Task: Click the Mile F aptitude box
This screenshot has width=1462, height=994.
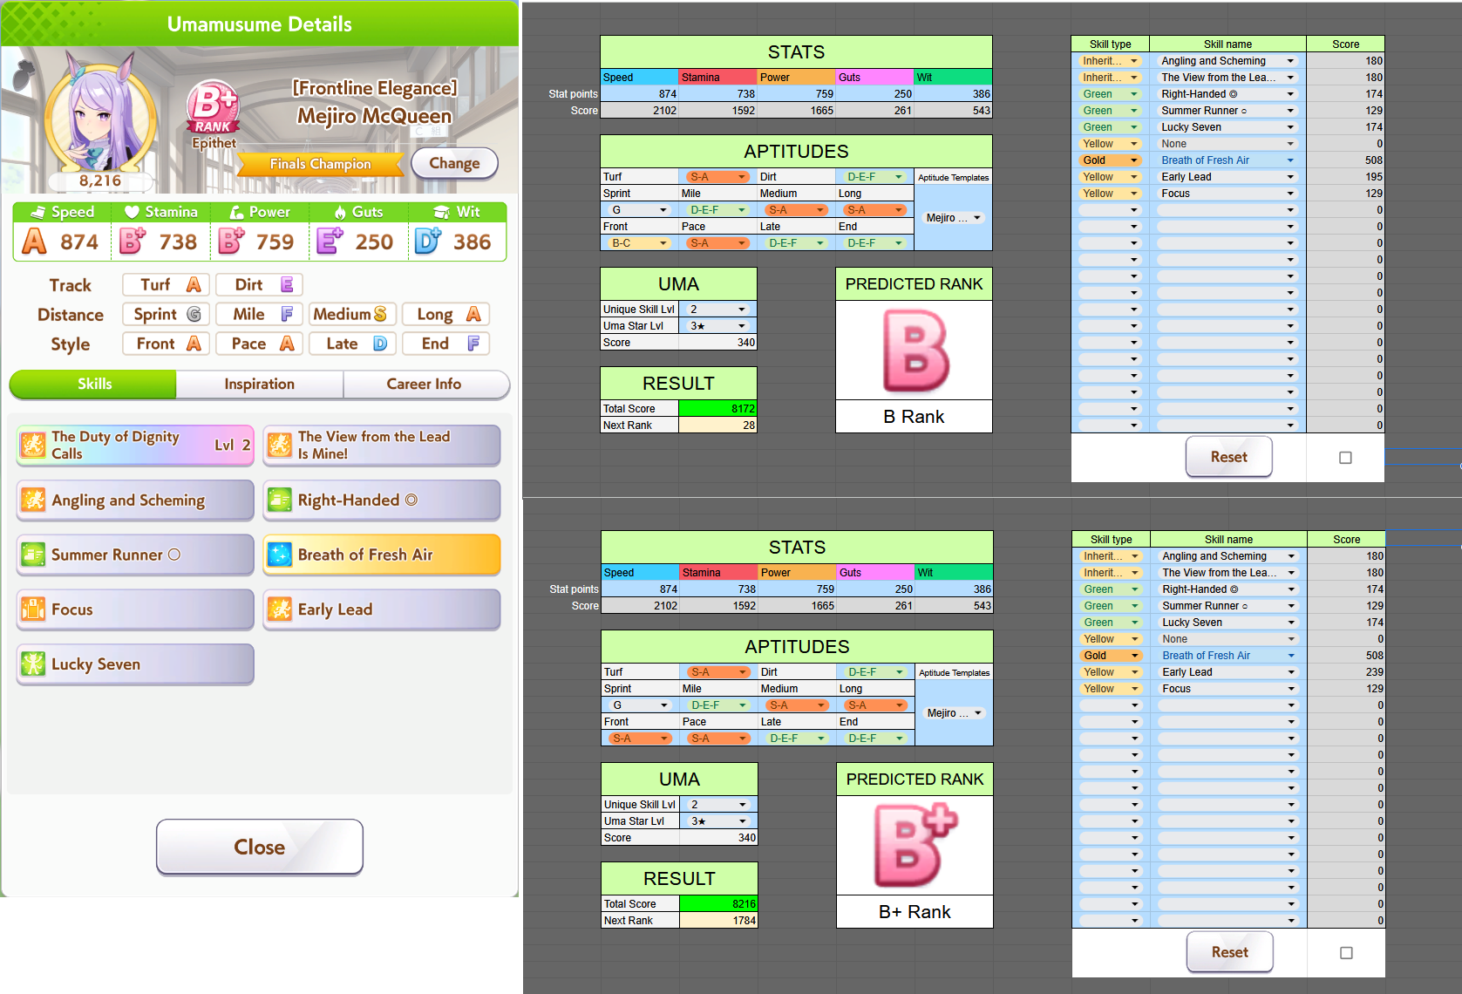Action: 260,315
